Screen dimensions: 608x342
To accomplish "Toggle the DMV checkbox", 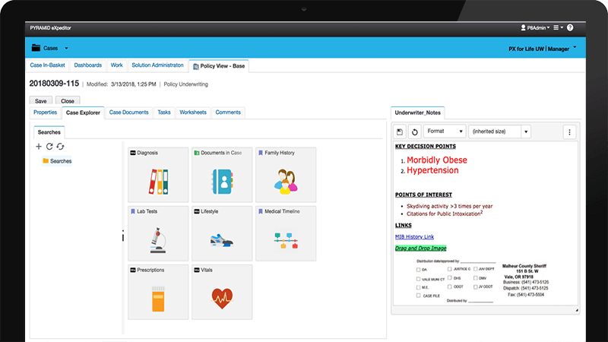I will click(475, 278).
